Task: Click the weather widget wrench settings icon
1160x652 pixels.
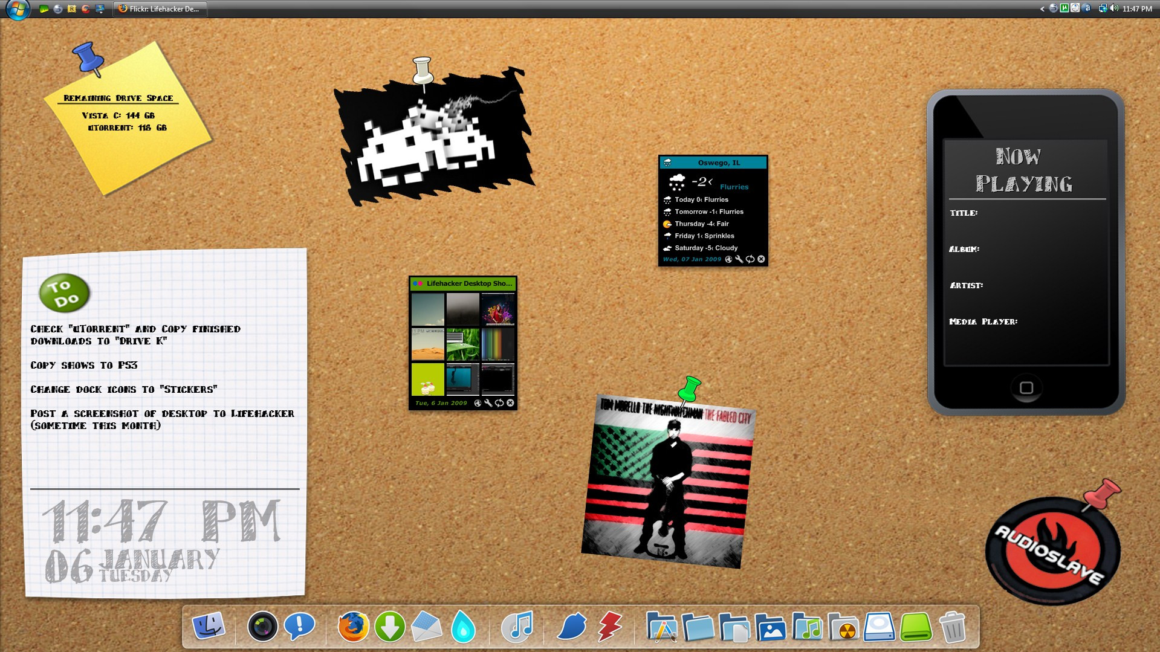Action: click(x=739, y=259)
